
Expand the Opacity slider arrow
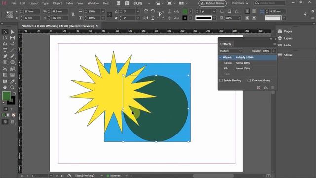(x=274, y=51)
